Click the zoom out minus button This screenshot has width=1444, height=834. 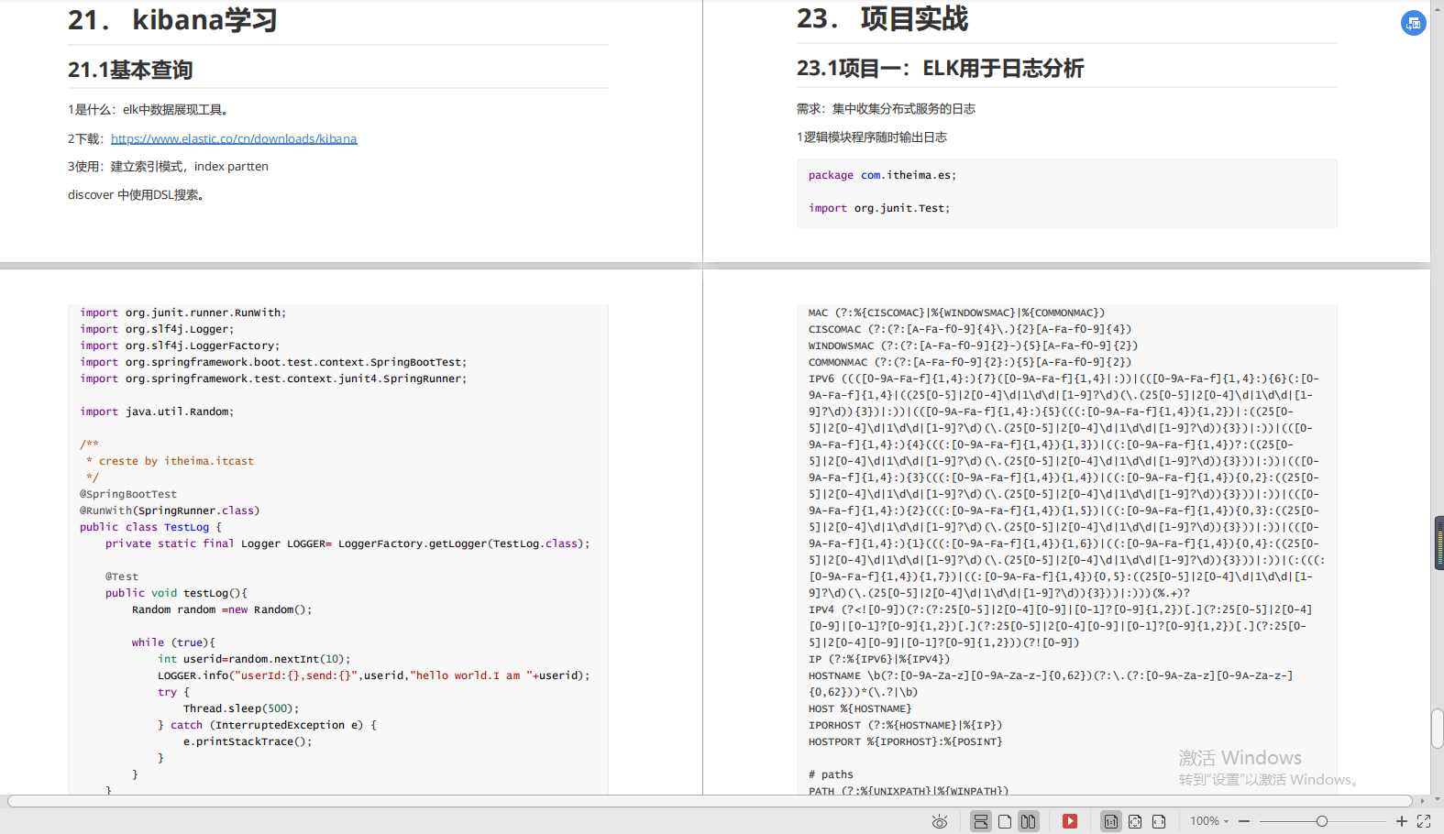point(1244,821)
